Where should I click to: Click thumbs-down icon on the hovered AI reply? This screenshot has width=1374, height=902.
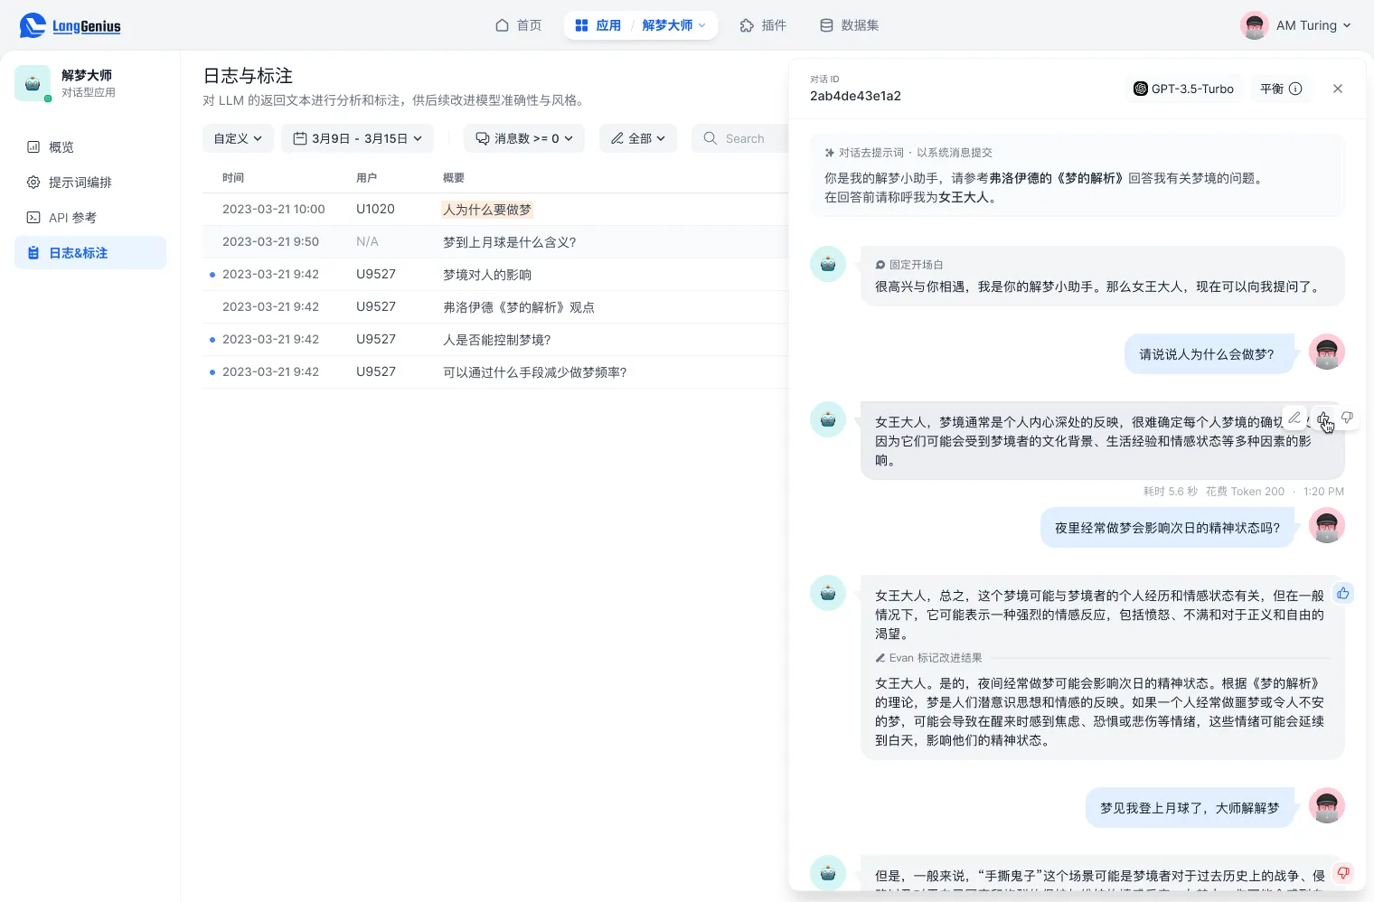tap(1347, 418)
